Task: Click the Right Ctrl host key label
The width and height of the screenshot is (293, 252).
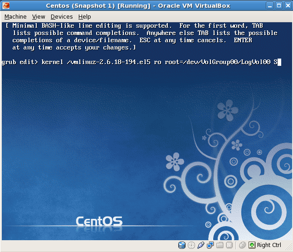Action: [x=269, y=245]
